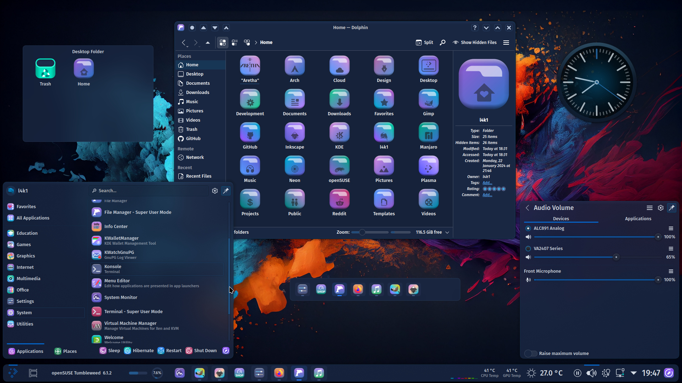Open the Projects folder icon
The height and width of the screenshot is (383, 682).
pyautogui.click(x=250, y=199)
